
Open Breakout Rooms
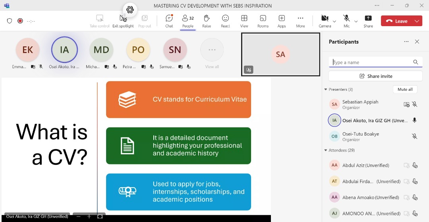click(x=263, y=21)
